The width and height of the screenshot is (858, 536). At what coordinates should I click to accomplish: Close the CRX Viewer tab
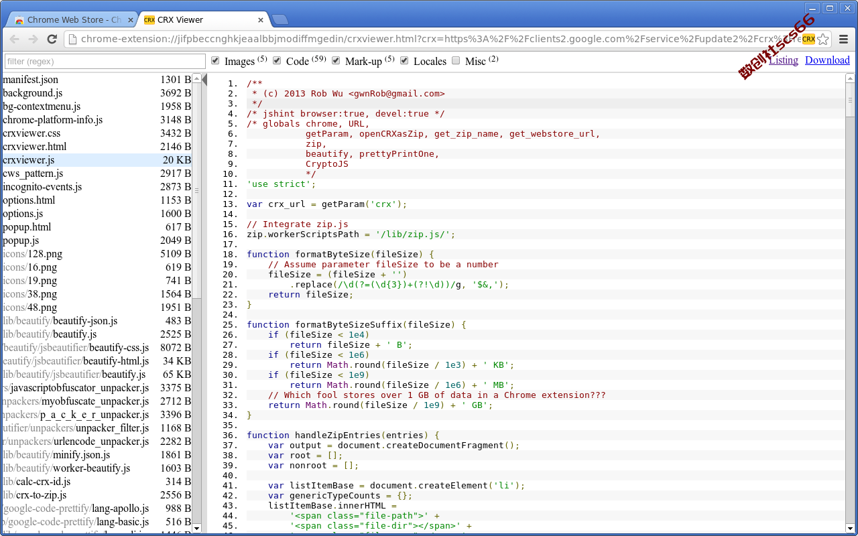coord(260,20)
